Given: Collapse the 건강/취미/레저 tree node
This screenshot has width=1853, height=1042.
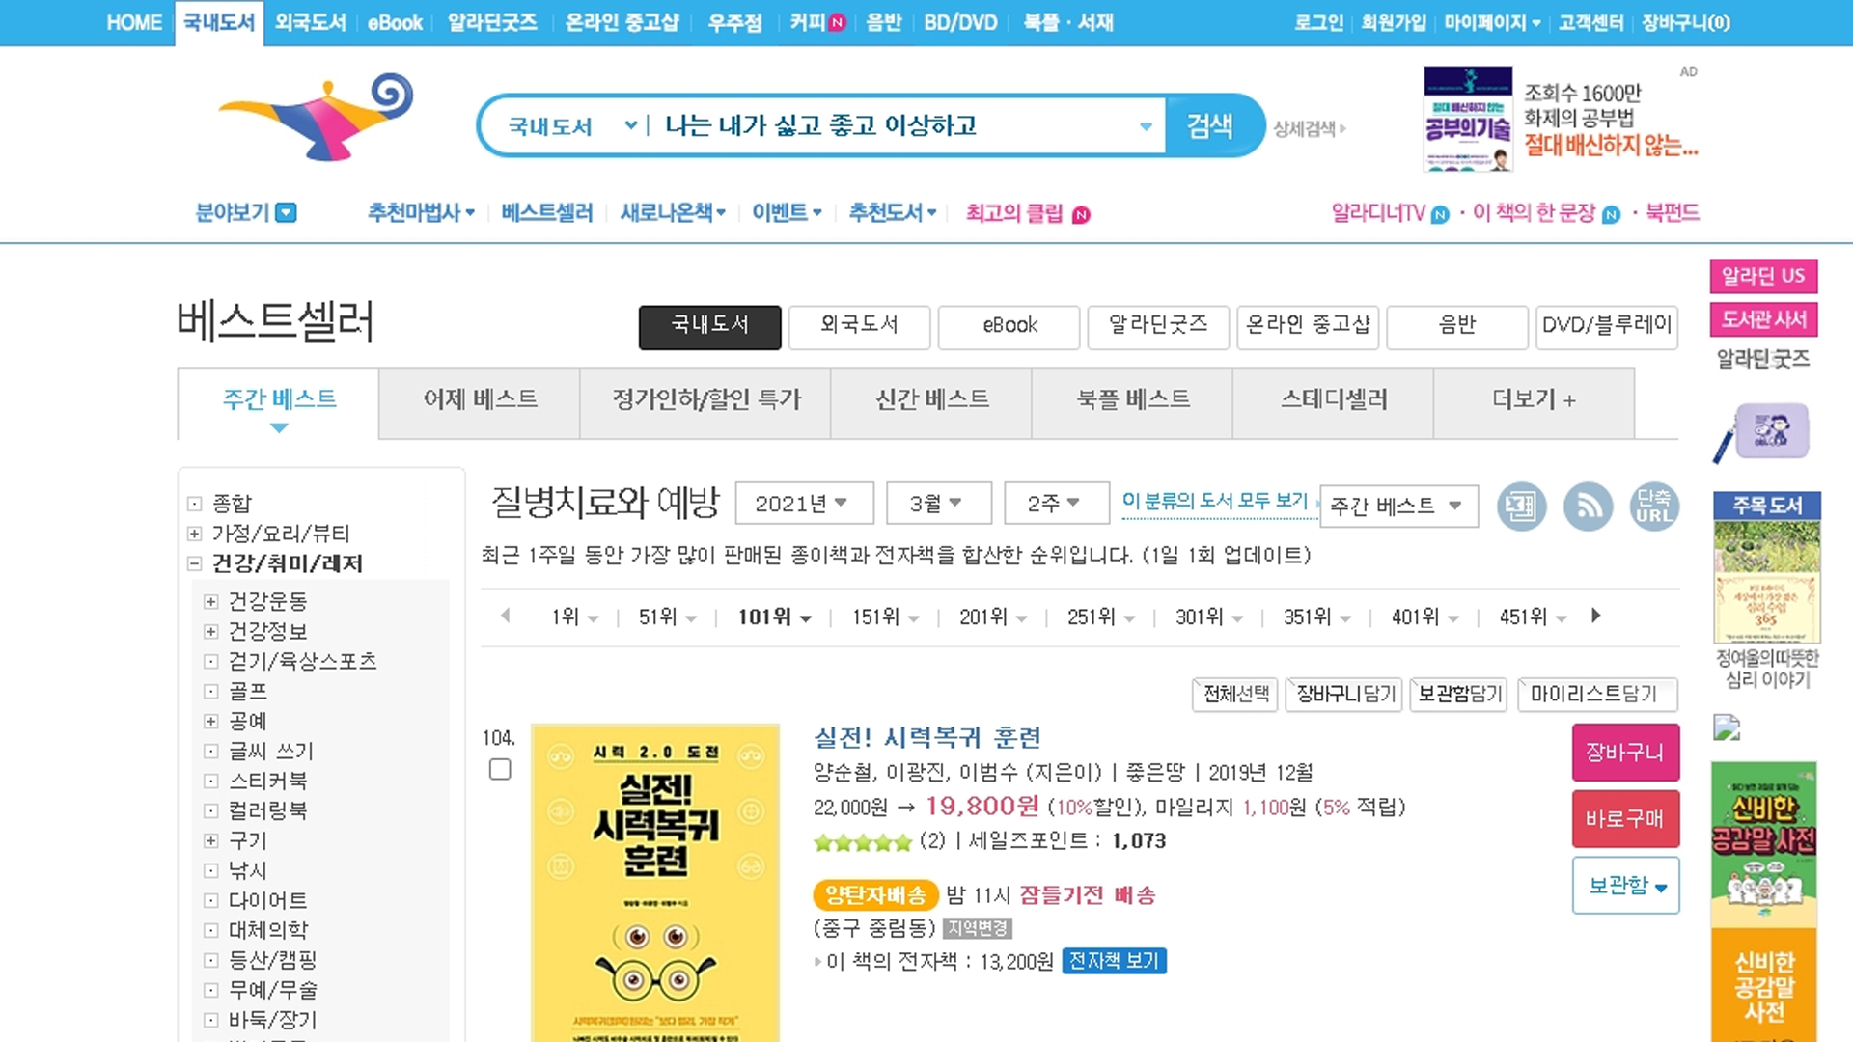Looking at the screenshot, I should click(x=195, y=563).
